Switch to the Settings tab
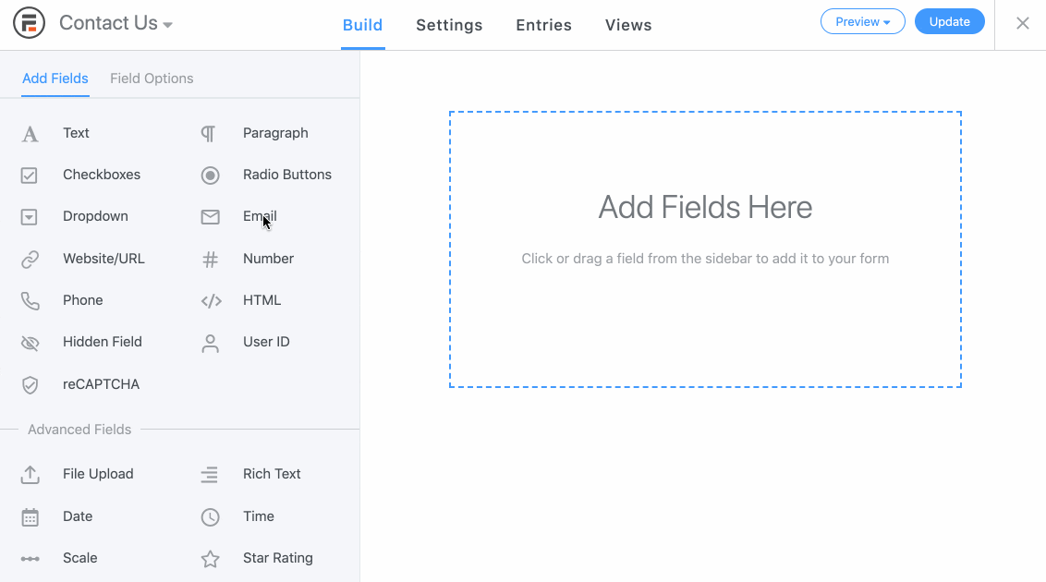 [x=449, y=25]
